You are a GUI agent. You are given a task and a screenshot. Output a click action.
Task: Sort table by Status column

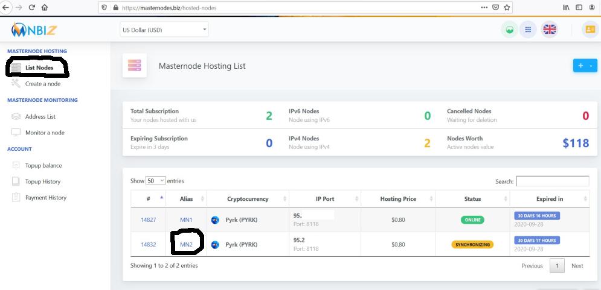click(472, 199)
